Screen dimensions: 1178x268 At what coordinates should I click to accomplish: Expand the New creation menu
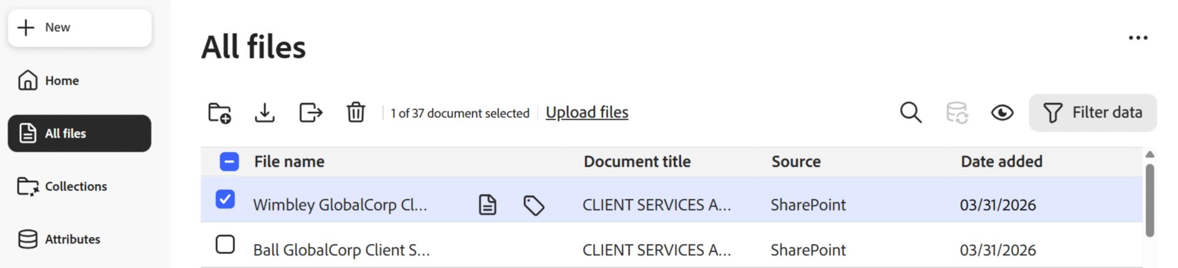80,28
